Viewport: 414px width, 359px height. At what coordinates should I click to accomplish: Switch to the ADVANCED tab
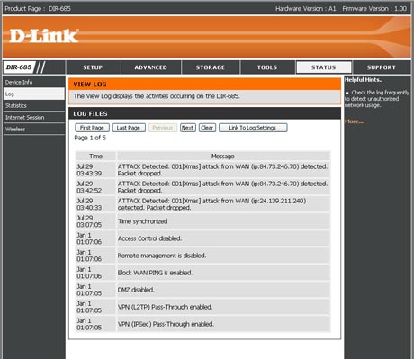(150, 67)
